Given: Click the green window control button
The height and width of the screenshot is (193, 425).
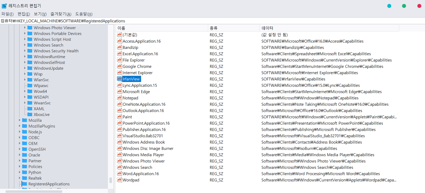Looking at the screenshot, I should [x=404, y=6].
